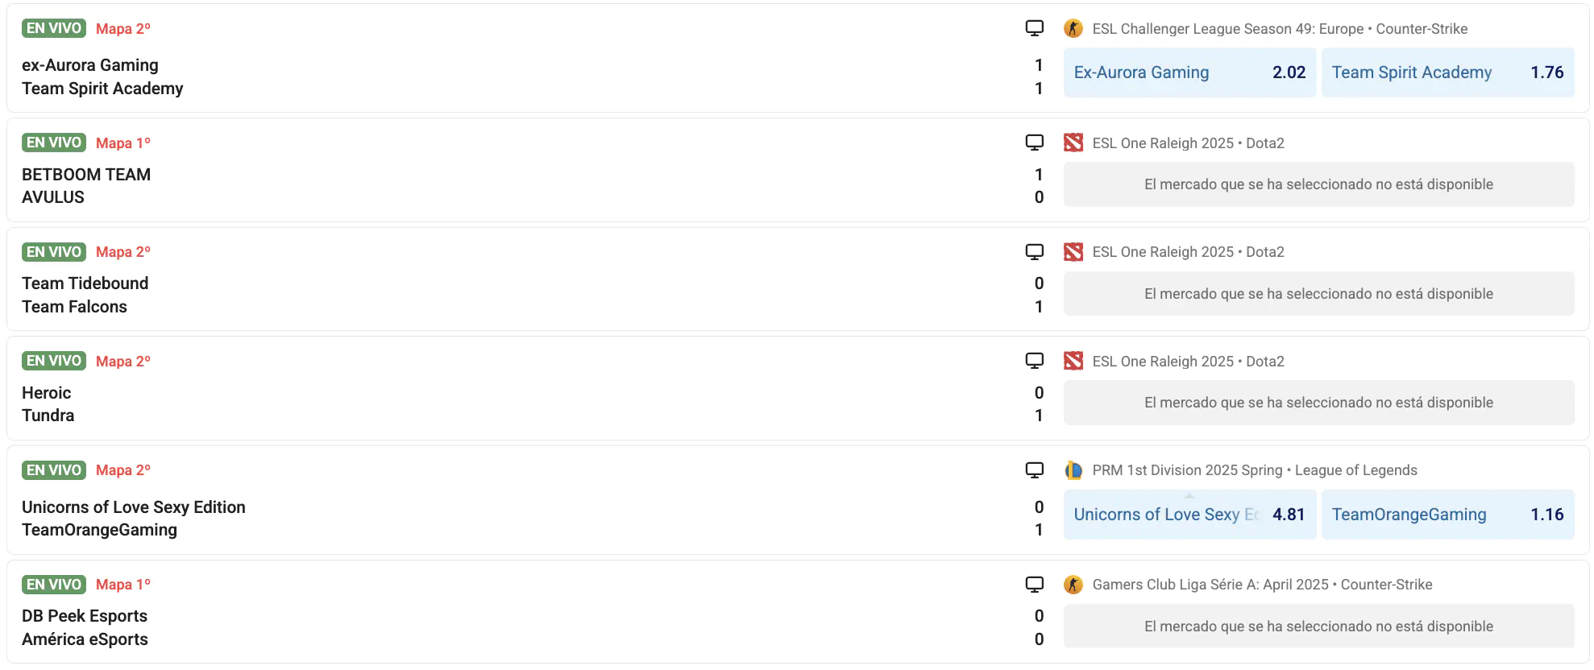Click the monitor icon for DB Peek Esports match
Screen dimensions: 1594x670
[x=1034, y=585]
